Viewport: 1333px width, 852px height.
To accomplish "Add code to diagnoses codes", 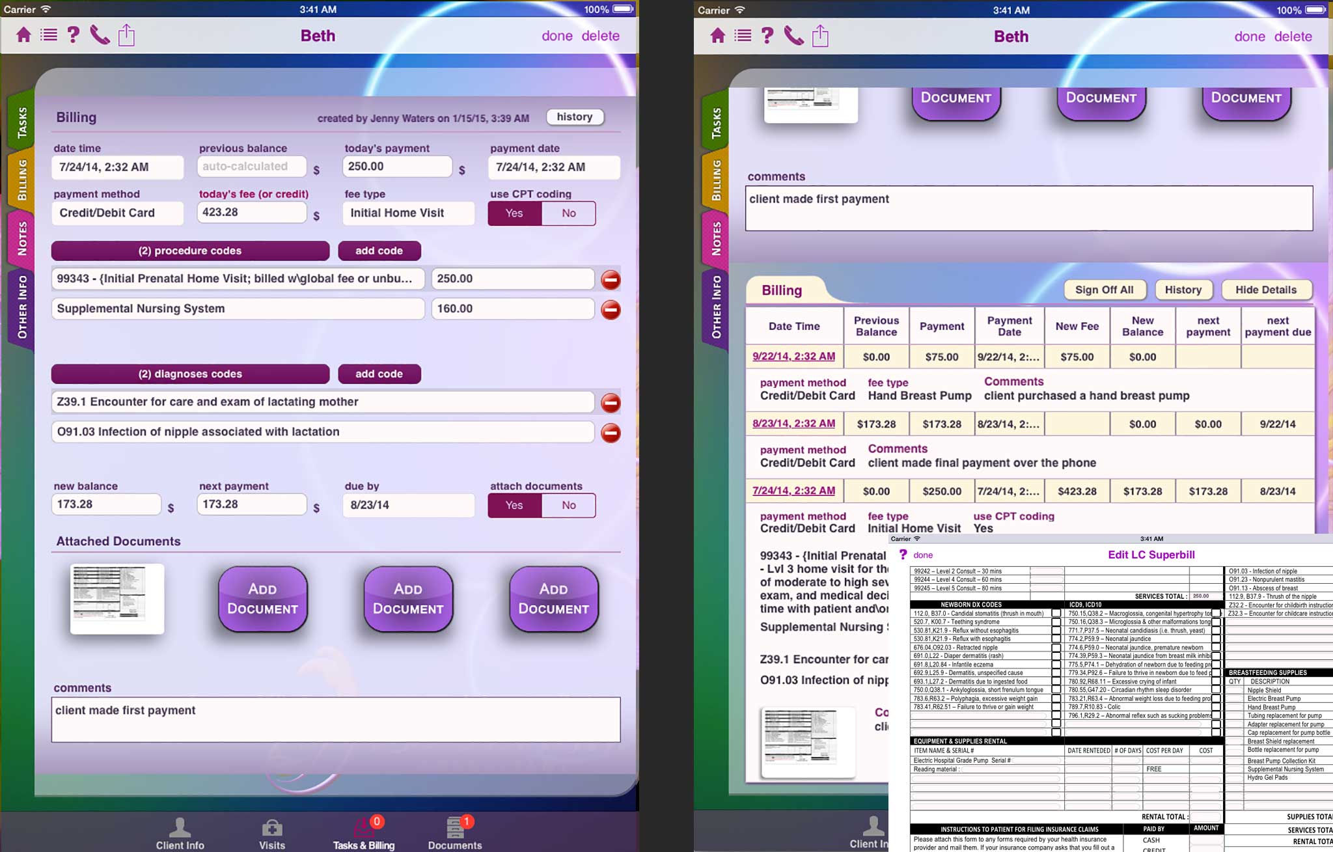I will (x=379, y=374).
